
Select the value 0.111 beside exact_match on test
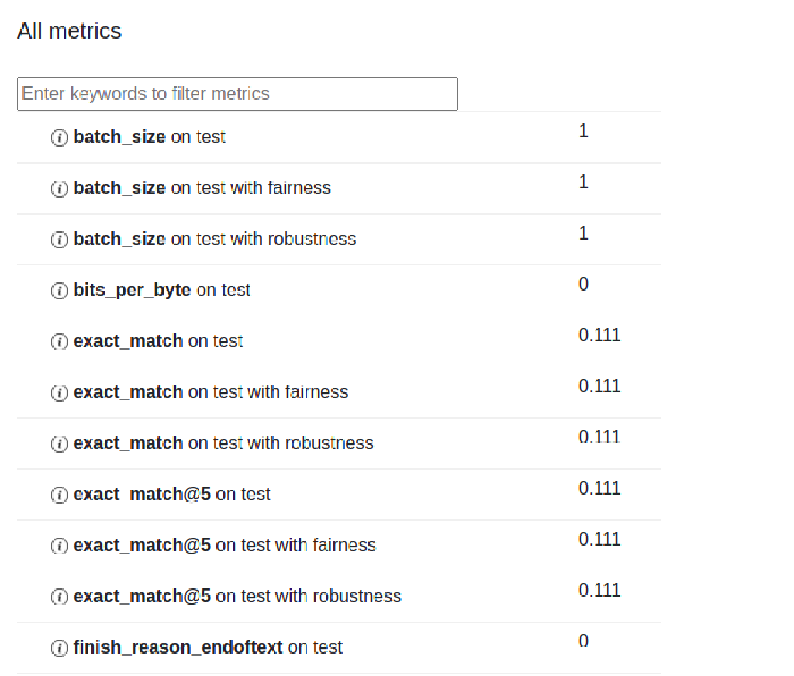pos(599,334)
